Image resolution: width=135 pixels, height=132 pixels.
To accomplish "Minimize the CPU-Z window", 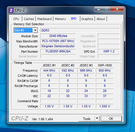I will [99, 9].
